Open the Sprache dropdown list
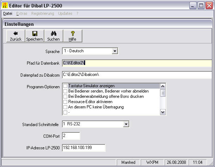Screen dimensions: 215x167 coord(114,51)
